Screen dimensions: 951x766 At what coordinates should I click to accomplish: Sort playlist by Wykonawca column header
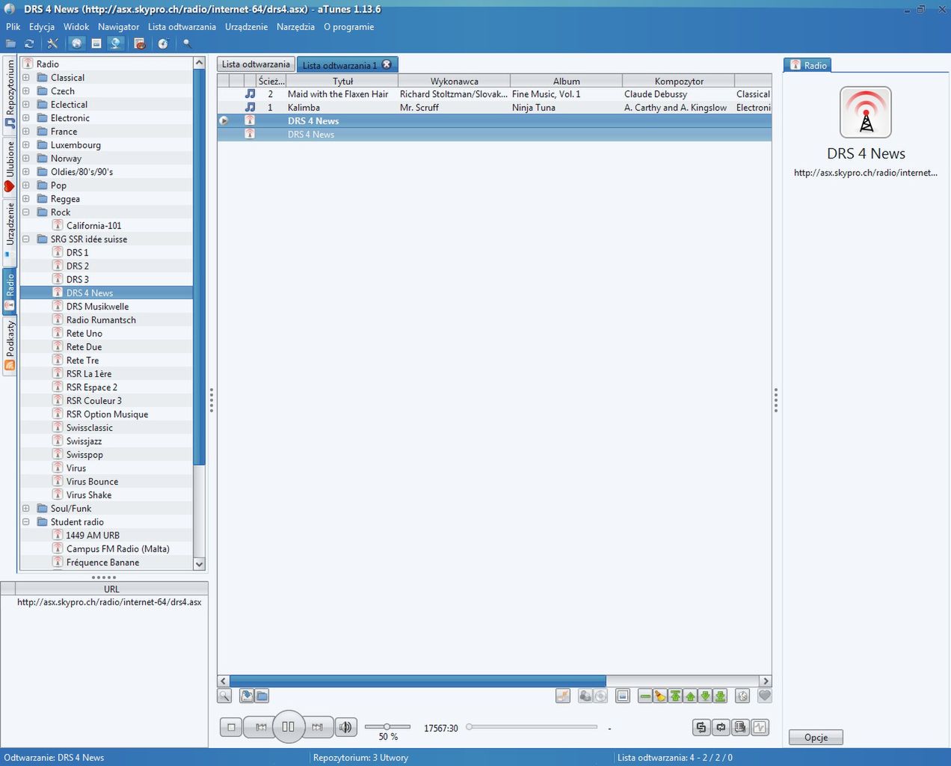(x=455, y=81)
